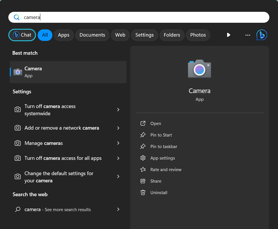The image size is (278, 229).
Task: Click the Share arrow icon
Action: (143, 181)
